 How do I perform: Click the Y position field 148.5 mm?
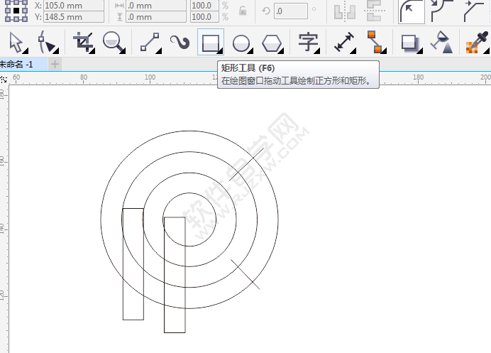pos(73,16)
